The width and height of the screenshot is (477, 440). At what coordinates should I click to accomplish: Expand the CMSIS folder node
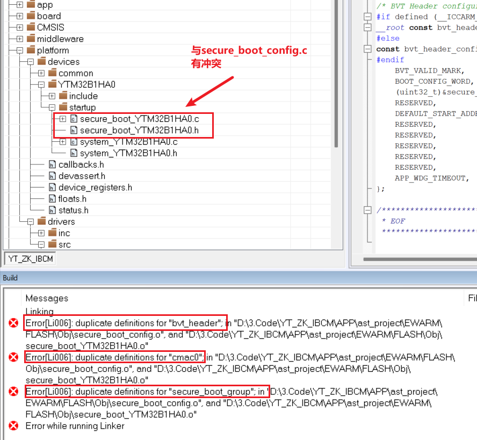click(x=19, y=27)
